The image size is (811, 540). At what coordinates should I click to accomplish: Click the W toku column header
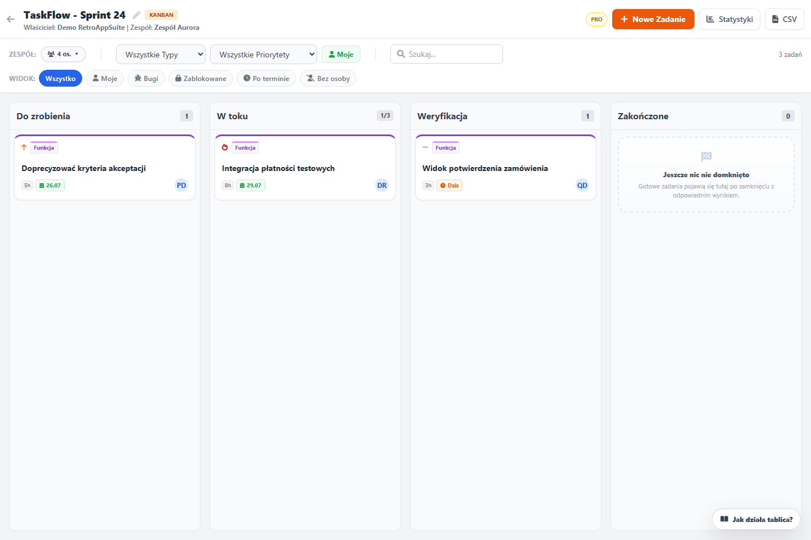pos(305,116)
